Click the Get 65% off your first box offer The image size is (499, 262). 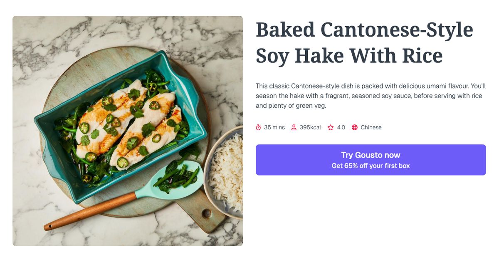pyautogui.click(x=371, y=165)
